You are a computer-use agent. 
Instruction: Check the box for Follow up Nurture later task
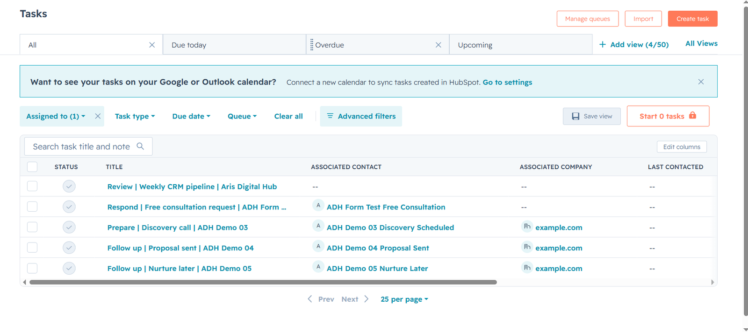(32, 268)
